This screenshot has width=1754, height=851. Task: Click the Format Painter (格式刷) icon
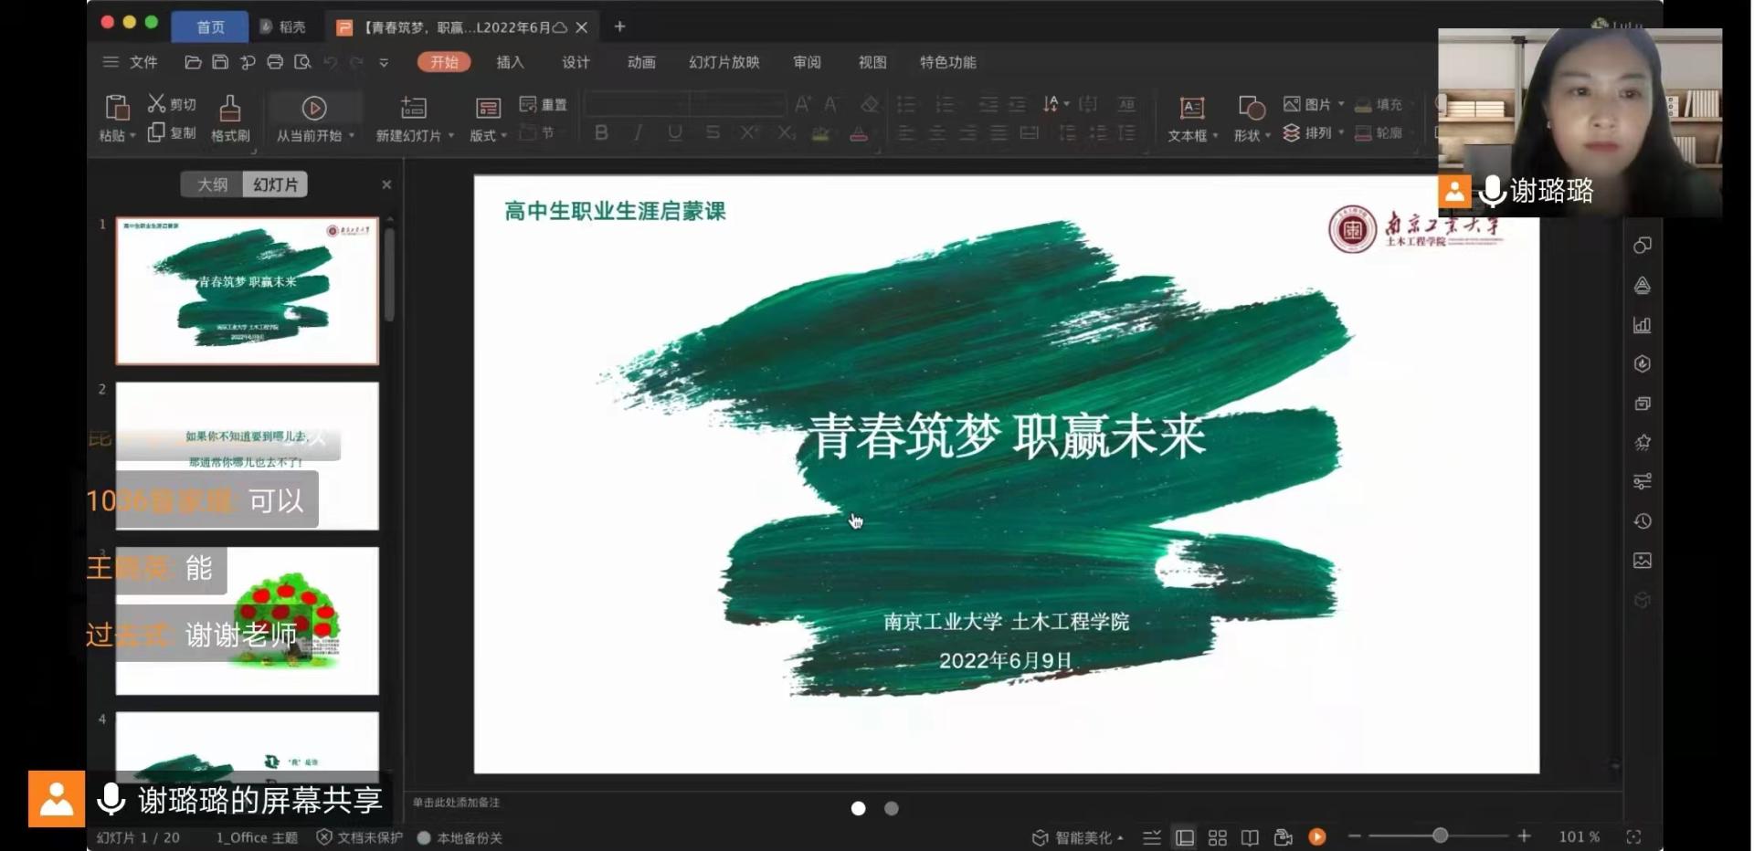229,109
